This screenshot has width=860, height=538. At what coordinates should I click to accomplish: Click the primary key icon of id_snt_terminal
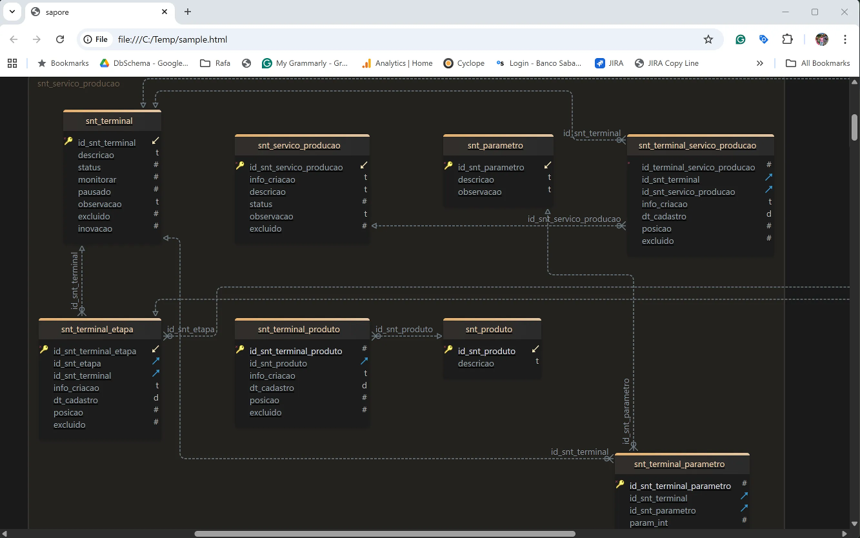[70, 142]
